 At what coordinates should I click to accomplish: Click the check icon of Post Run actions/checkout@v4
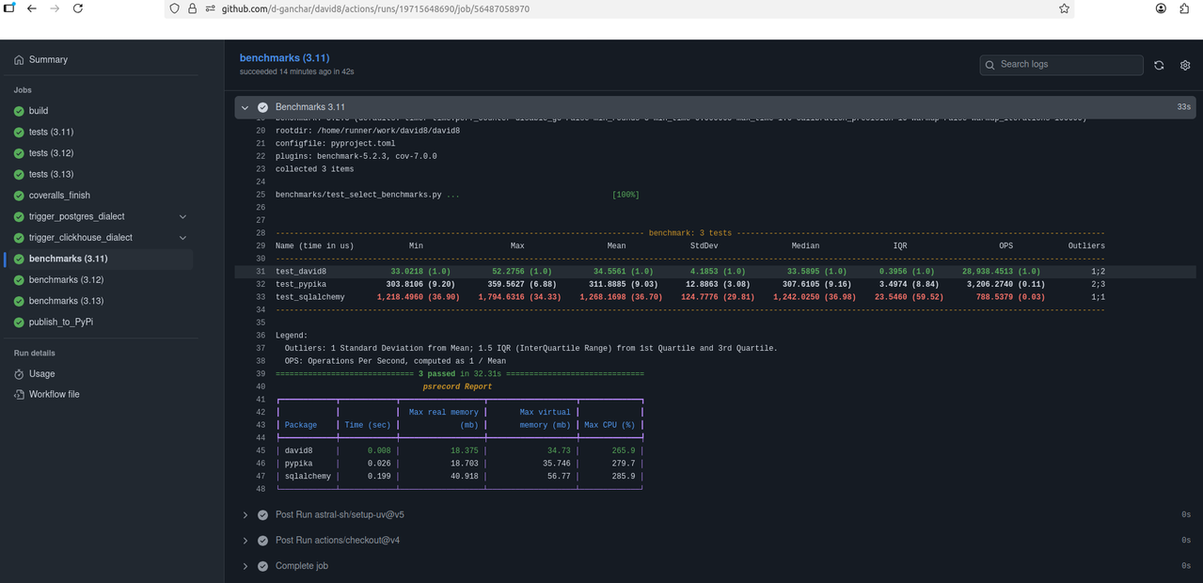(263, 541)
